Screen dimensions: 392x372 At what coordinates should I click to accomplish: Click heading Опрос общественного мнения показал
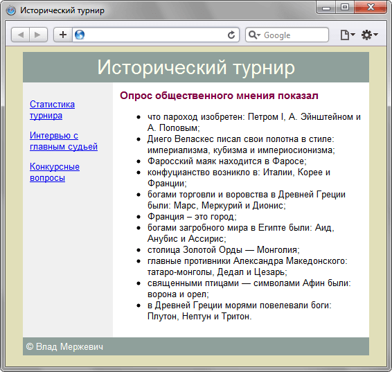[219, 96]
